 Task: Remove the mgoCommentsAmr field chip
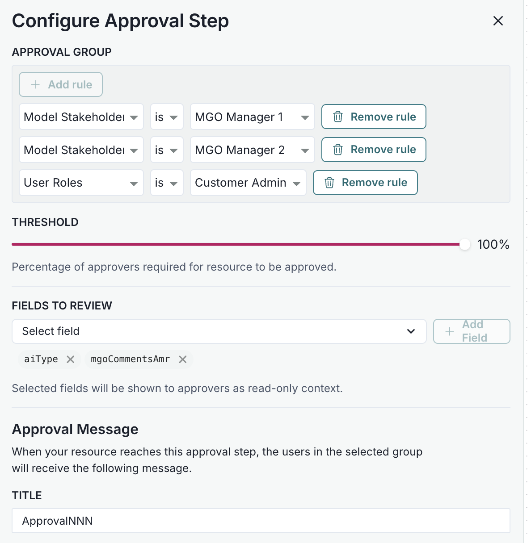pos(182,359)
